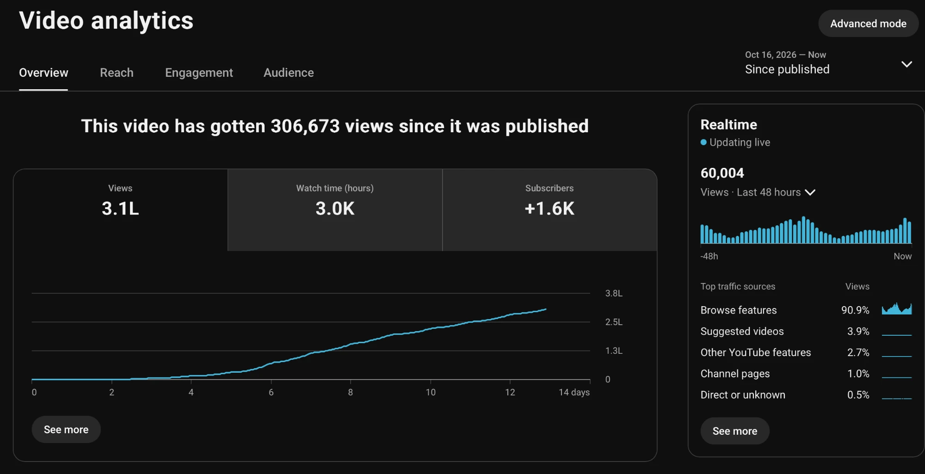Screen dimensions: 925x474
Task: Click the Top traffic sources label
Action: [738, 286]
